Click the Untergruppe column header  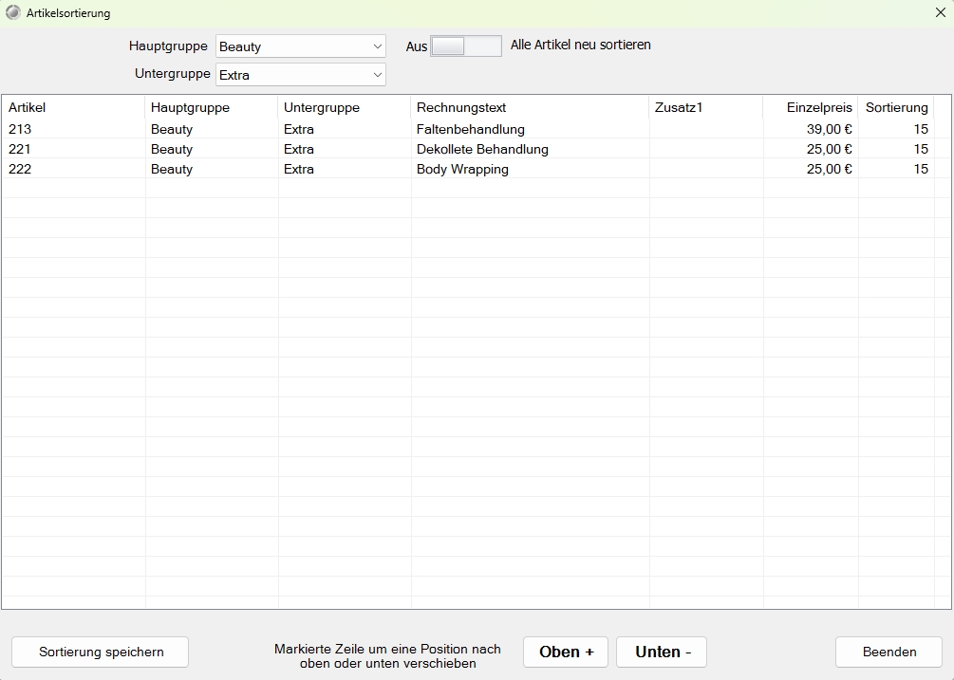[344, 107]
